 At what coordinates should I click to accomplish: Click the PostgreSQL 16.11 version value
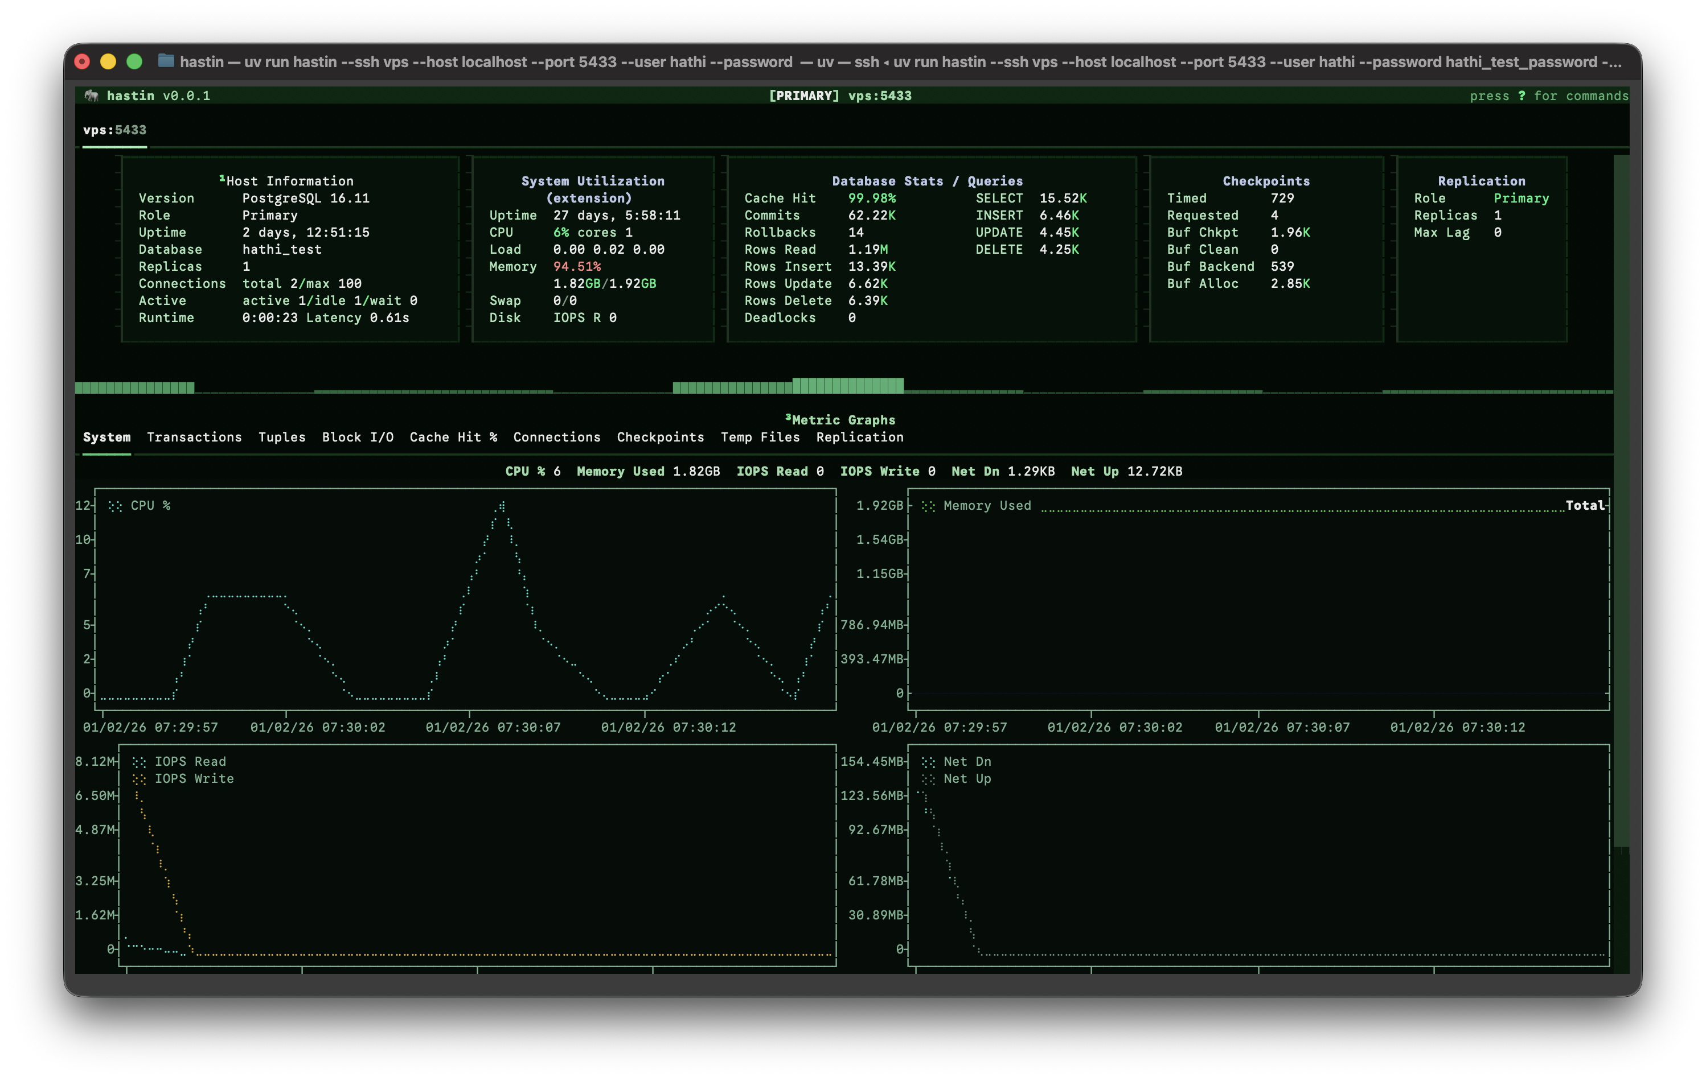(306, 198)
